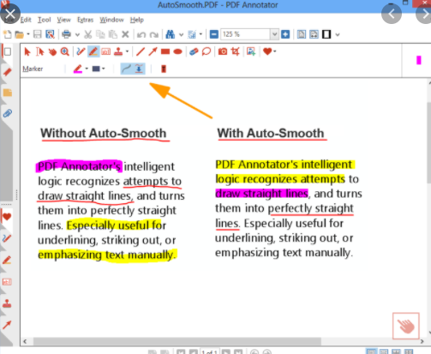Choose the Pen tool

coord(81,51)
